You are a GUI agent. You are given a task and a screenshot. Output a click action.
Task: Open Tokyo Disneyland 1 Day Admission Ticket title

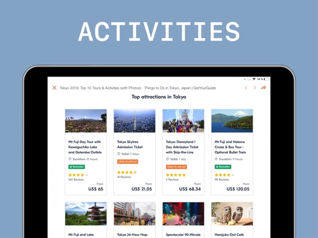[x=182, y=147]
